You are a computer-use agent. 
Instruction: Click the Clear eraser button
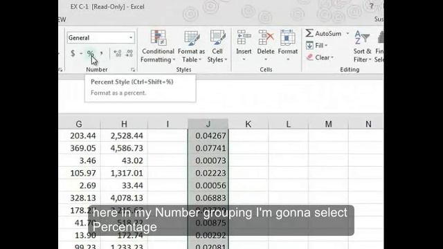[320, 57]
